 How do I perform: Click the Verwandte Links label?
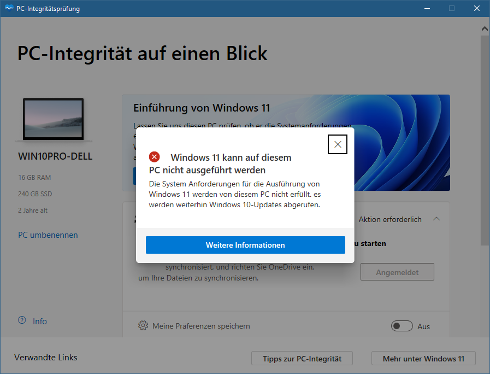click(46, 357)
